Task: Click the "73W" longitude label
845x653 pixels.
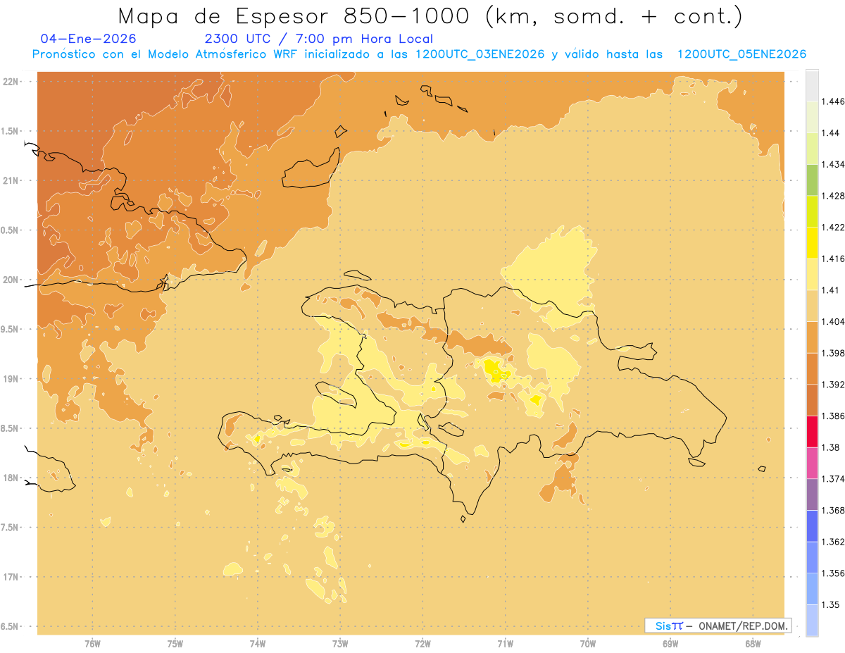Action: point(340,644)
